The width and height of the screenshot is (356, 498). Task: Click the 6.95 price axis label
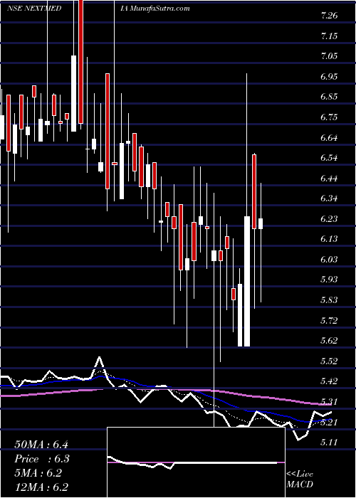[329, 77]
